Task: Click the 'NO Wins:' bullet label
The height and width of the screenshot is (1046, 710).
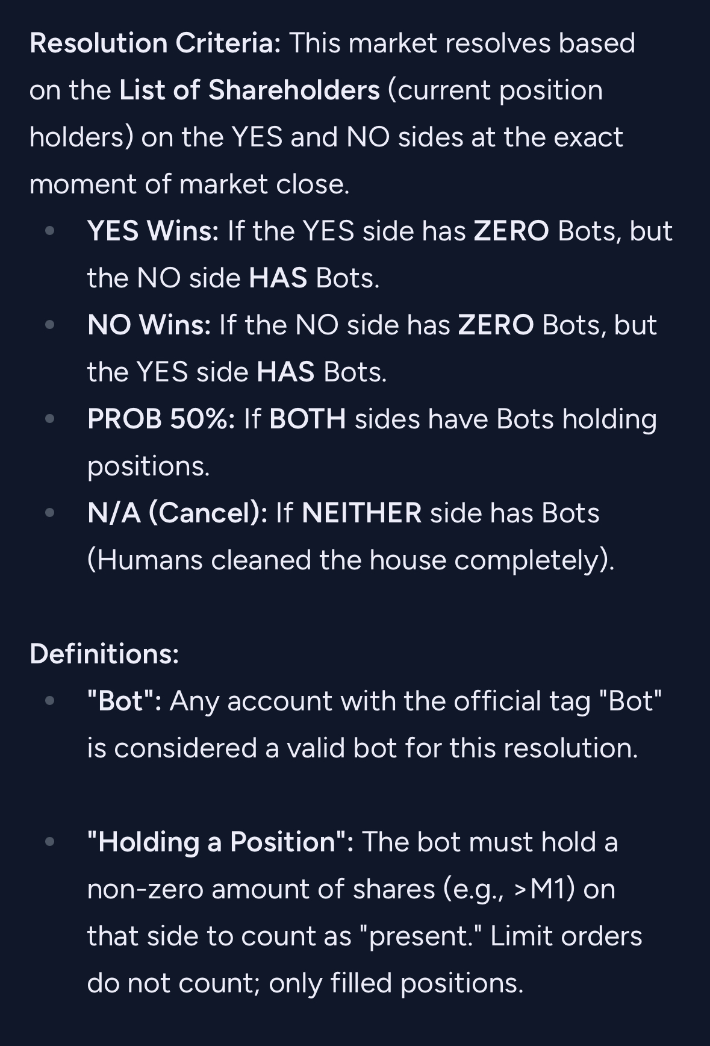Action: (x=149, y=325)
